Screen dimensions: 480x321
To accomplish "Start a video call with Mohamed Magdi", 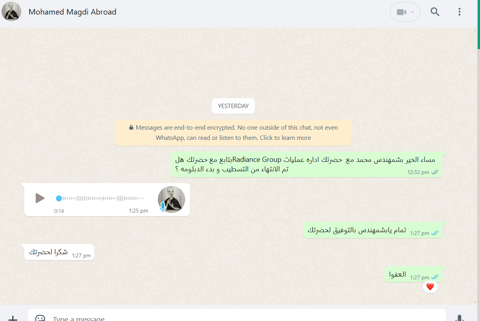I will click(401, 12).
